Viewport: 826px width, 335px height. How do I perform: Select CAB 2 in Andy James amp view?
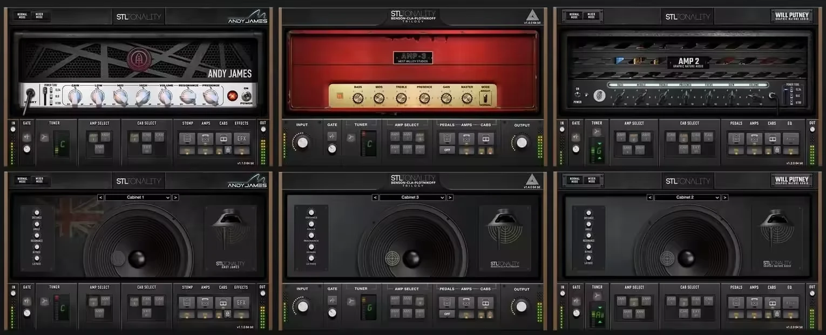(x=147, y=137)
